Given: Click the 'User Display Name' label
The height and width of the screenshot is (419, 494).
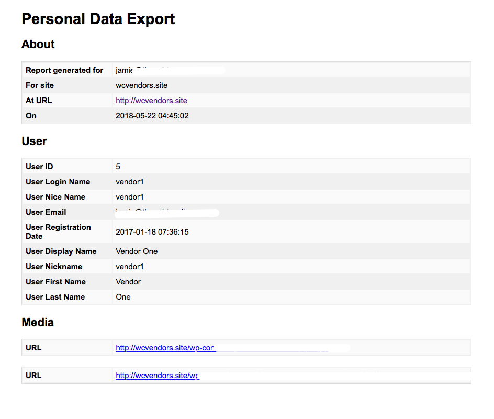Looking at the screenshot, I should 61,251.
